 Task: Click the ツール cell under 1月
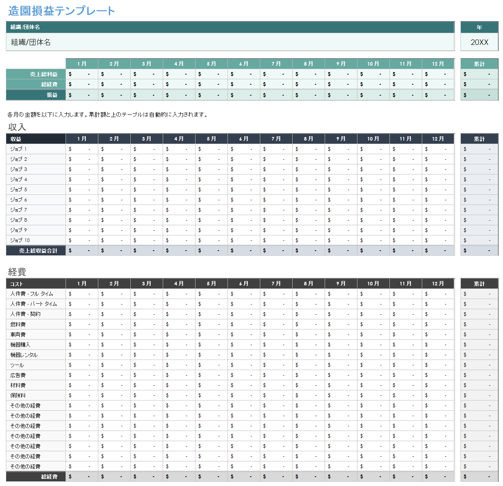tap(82, 365)
